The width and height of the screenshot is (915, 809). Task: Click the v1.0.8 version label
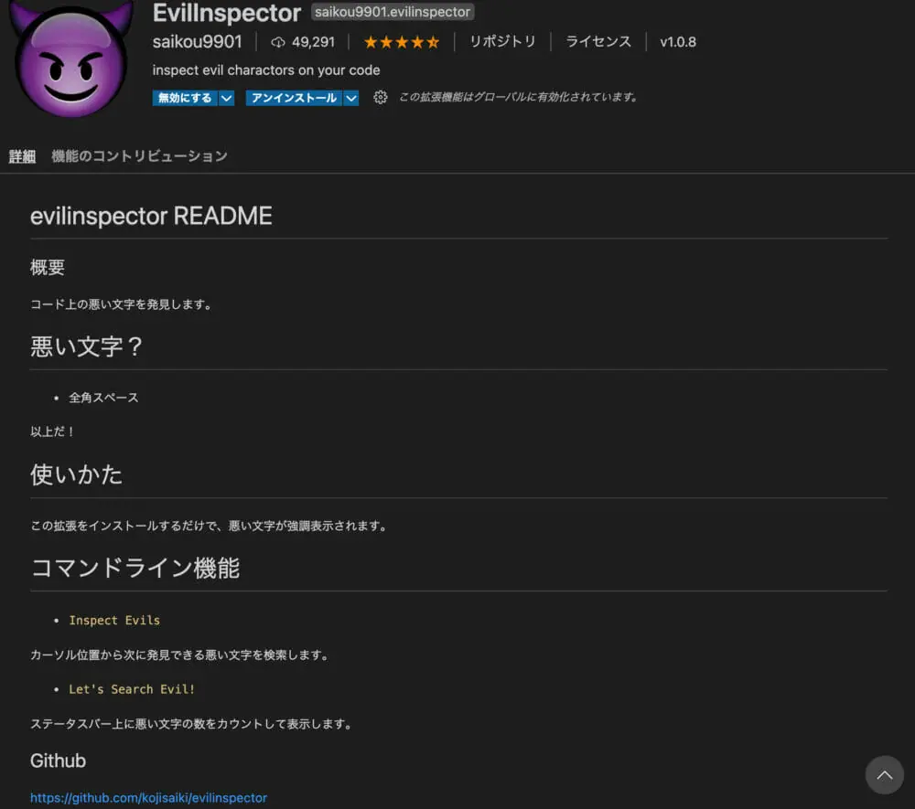[x=677, y=42]
